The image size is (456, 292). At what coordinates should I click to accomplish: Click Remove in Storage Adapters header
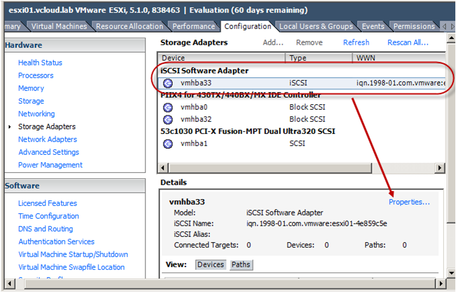309,42
